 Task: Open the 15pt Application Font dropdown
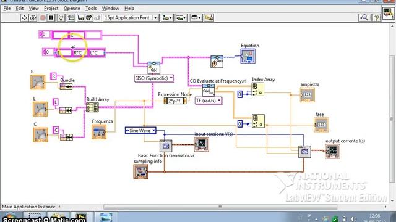[x=131, y=18]
